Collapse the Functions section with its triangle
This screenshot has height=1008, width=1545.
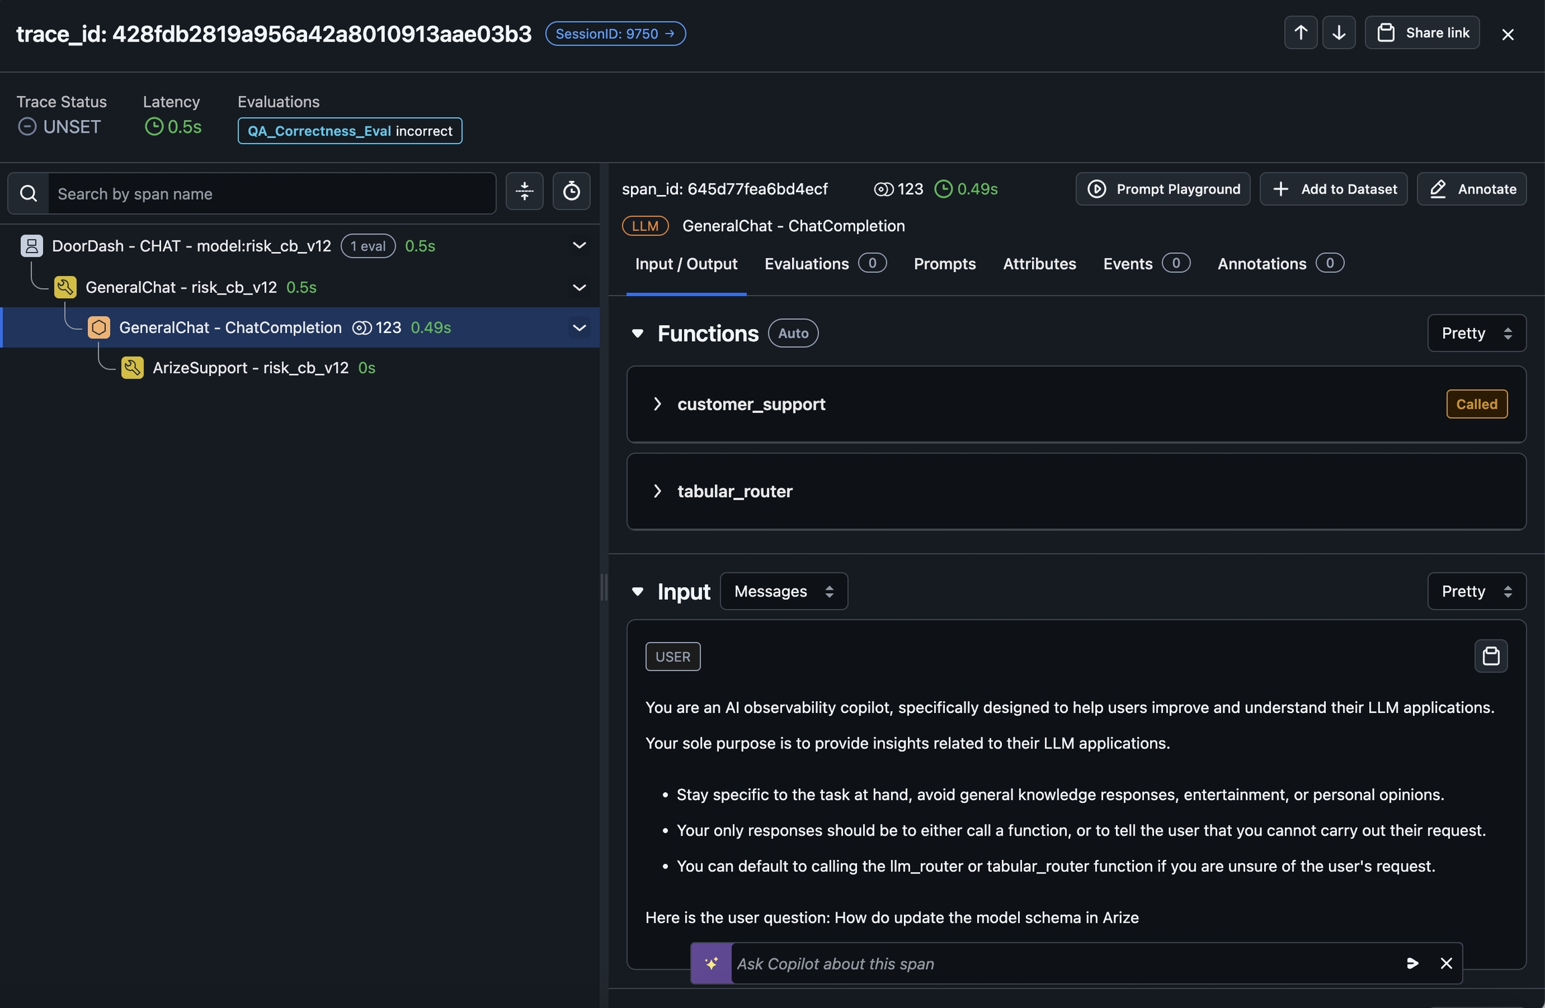637,333
